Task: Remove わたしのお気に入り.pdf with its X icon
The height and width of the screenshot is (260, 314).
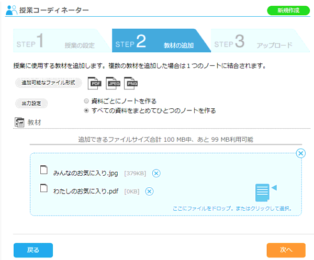Action: pyautogui.click(x=149, y=191)
